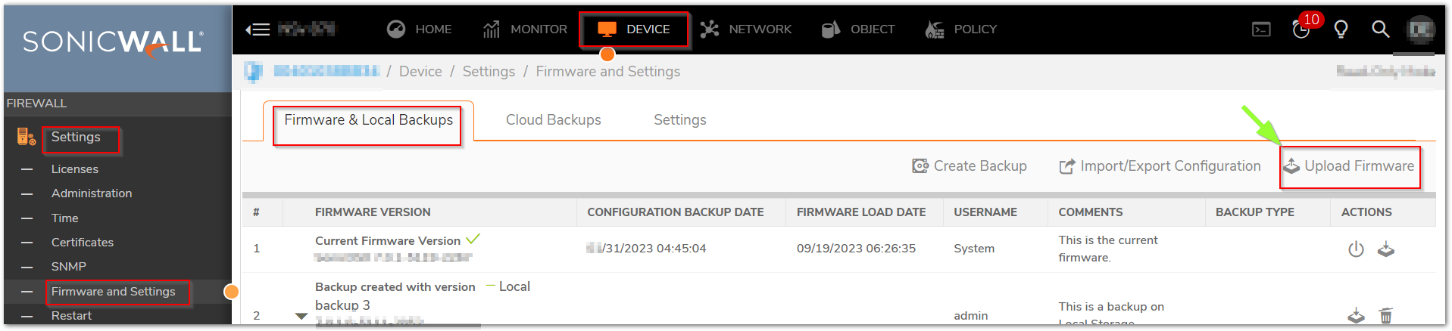Open the search magnifier icon
This screenshot has width=1452, height=331.
1380,29
